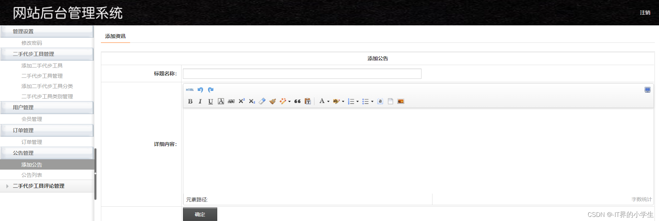Insert an ordered numbered list
The image size is (659, 221).
[351, 101]
